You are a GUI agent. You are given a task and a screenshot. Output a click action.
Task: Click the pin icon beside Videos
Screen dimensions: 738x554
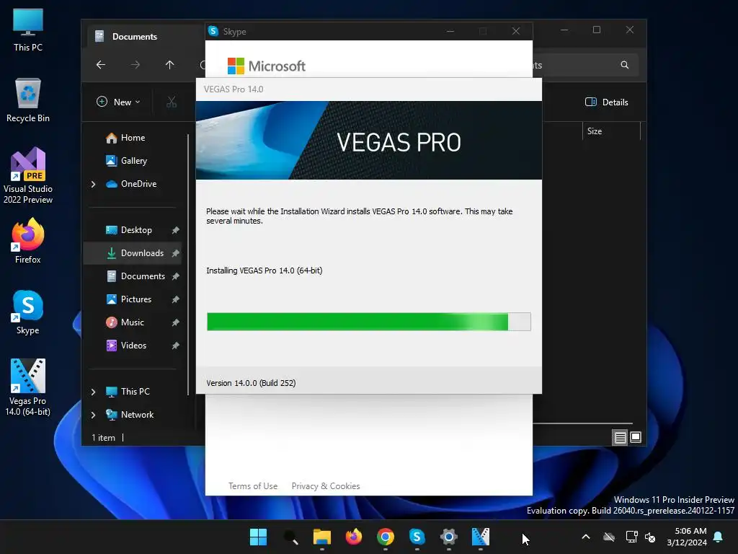pos(176,346)
